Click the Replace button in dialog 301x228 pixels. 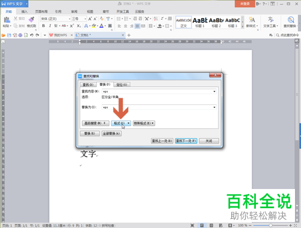90,133
